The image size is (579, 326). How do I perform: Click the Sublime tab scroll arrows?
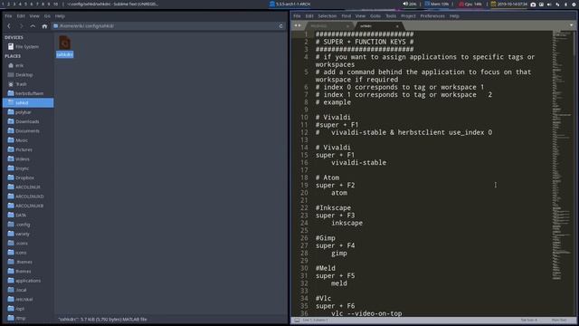click(x=298, y=25)
